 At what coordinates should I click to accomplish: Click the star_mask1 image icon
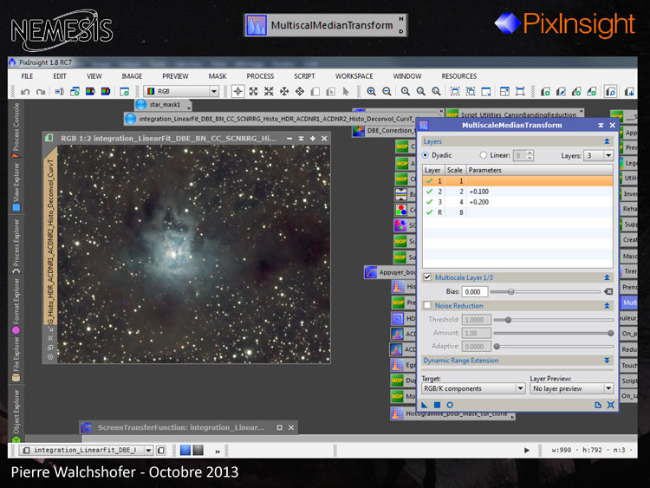141,105
